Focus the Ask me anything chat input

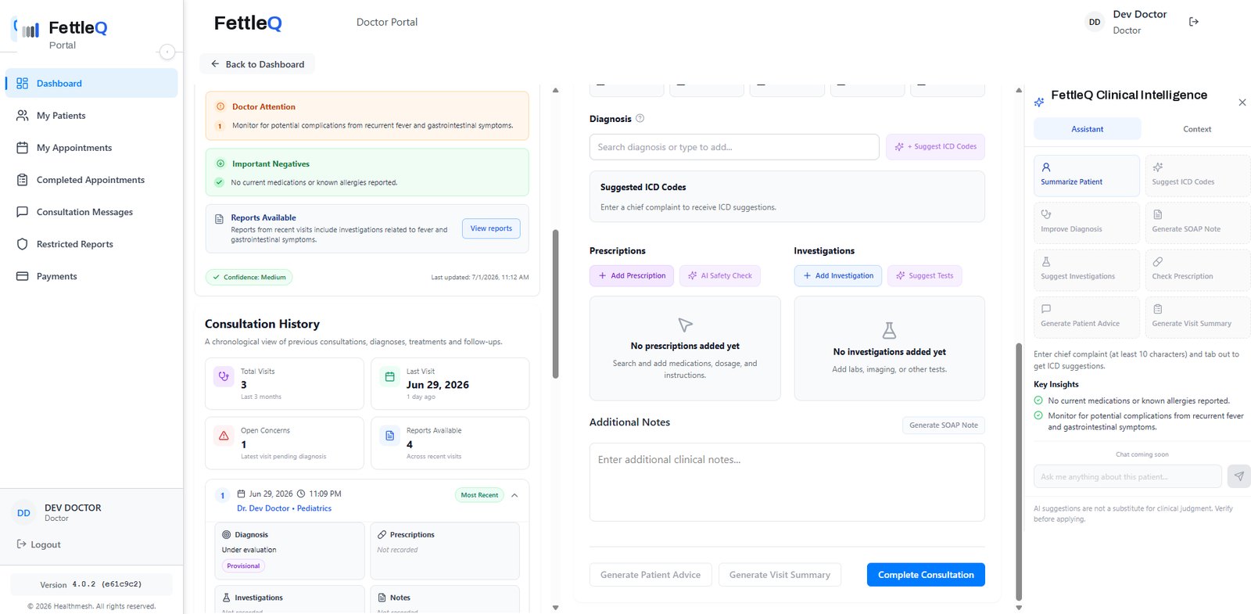coord(1127,476)
